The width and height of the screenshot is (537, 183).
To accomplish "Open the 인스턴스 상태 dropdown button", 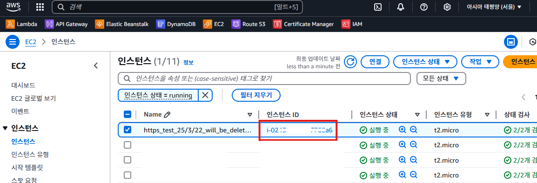I will pos(425,62).
